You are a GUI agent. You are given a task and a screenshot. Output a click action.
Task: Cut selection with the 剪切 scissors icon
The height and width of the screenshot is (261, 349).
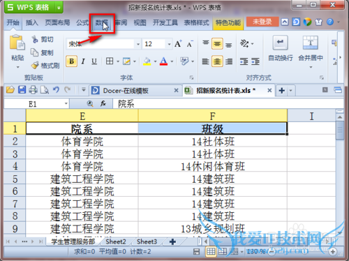(35, 39)
